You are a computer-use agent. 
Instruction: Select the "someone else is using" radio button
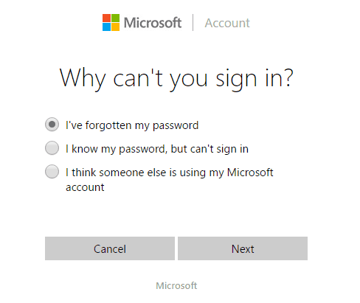(52, 171)
